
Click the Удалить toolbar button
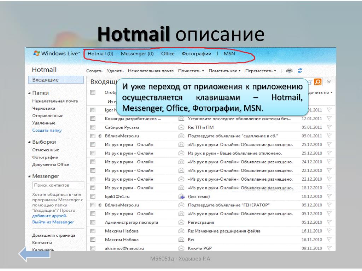click(x=115, y=71)
